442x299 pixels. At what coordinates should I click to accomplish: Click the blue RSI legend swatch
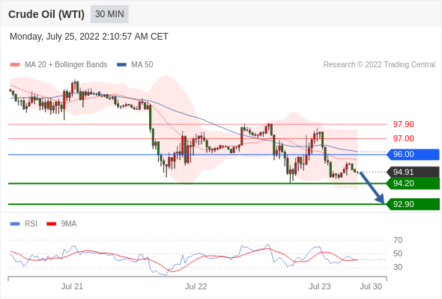pos(15,224)
